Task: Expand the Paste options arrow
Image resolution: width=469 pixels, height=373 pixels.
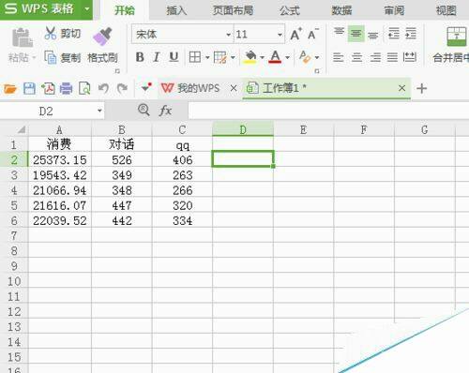Action: point(34,58)
